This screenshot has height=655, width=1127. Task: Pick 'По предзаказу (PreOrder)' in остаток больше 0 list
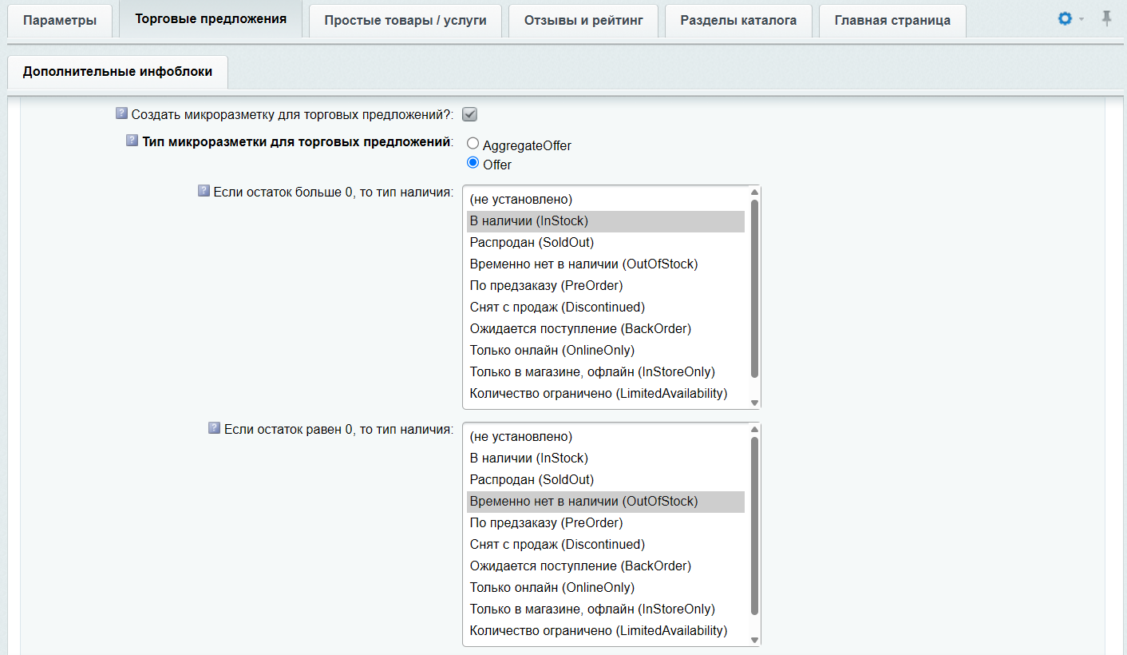coord(606,286)
